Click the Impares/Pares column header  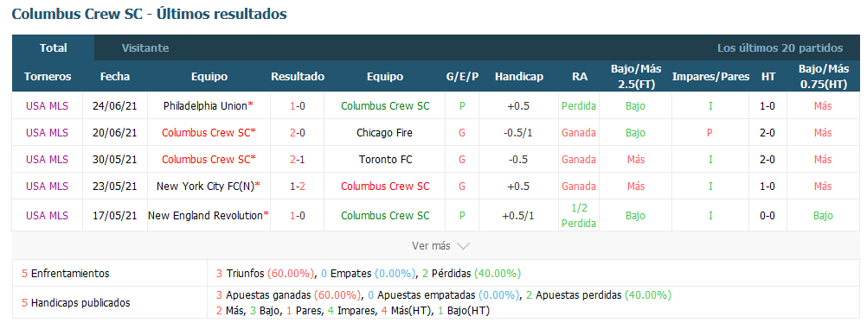tap(710, 77)
